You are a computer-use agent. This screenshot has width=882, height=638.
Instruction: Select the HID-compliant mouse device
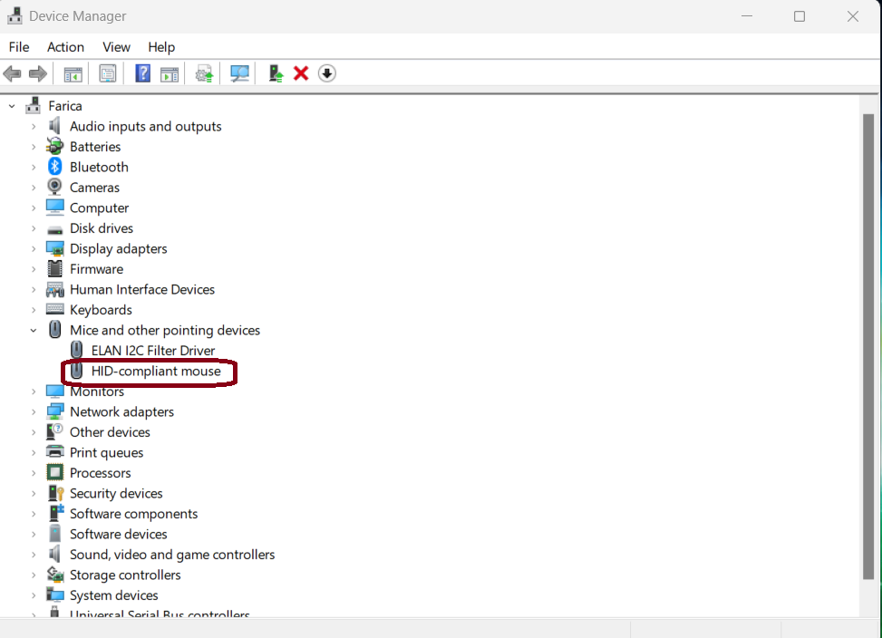click(156, 372)
